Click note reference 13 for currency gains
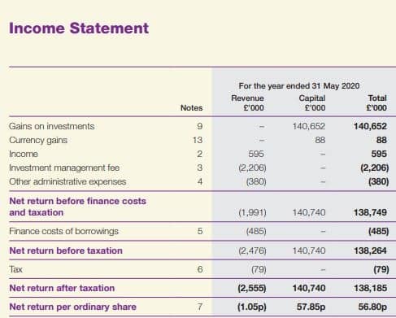This screenshot has height=318, width=396. pos(198,140)
